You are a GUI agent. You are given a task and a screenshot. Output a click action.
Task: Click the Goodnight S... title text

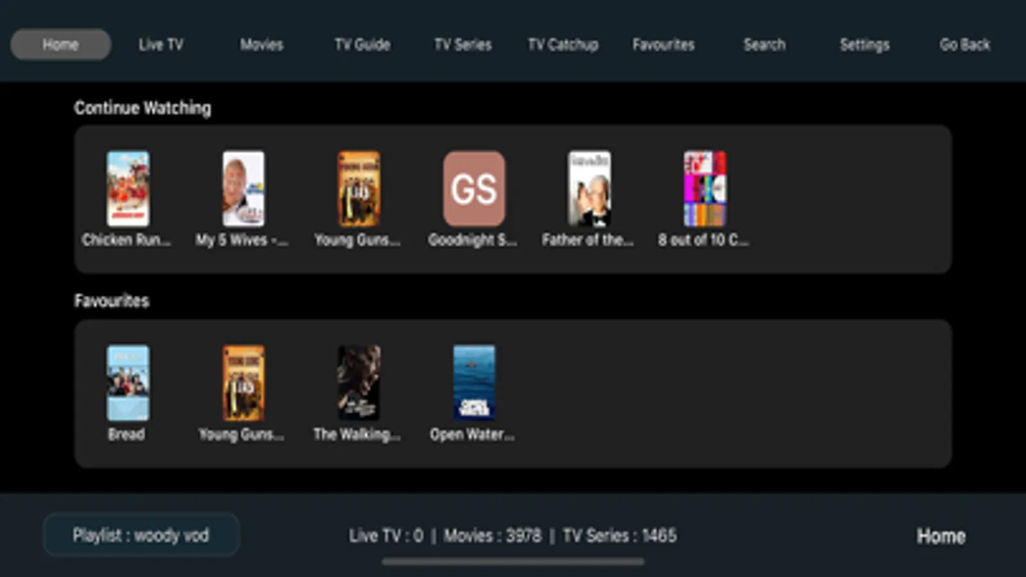tap(473, 240)
